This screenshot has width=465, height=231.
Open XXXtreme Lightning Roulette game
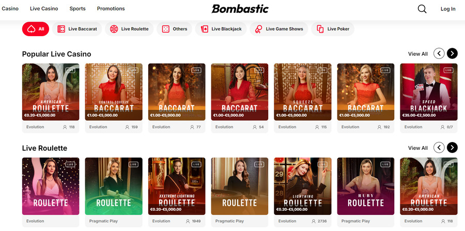click(176, 186)
